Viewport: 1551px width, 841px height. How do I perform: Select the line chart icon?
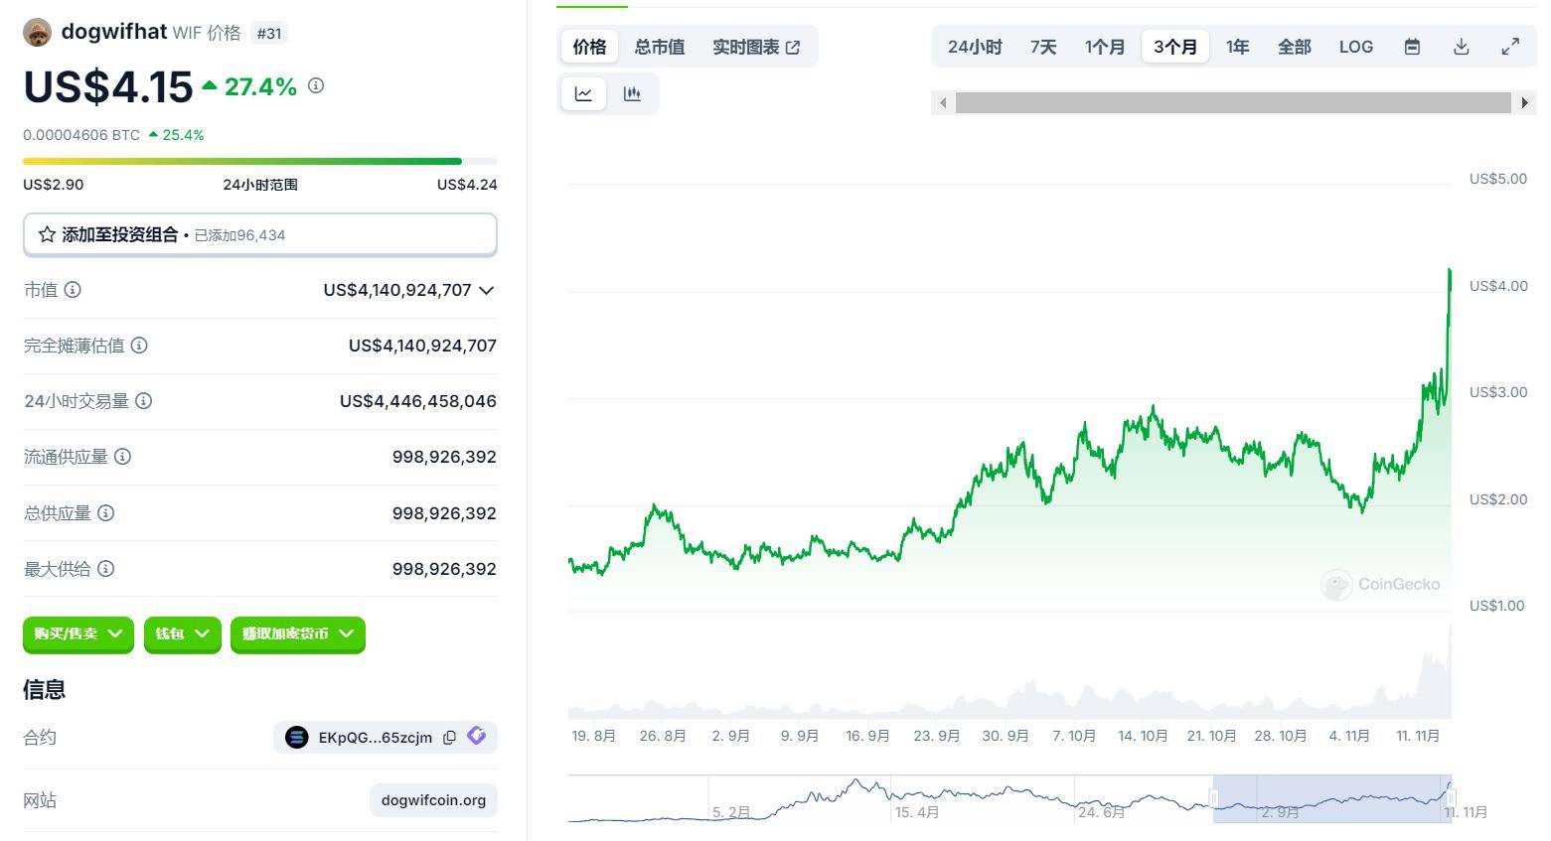tap(583, 92)
